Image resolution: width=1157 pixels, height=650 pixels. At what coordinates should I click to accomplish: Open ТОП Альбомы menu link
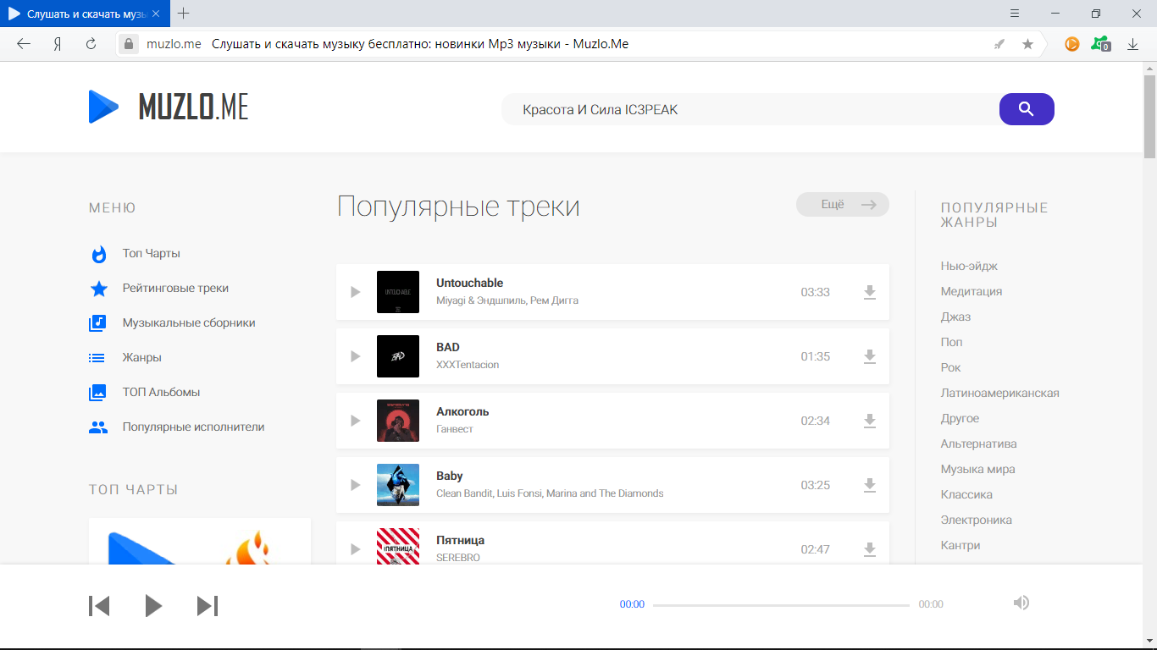161,393
